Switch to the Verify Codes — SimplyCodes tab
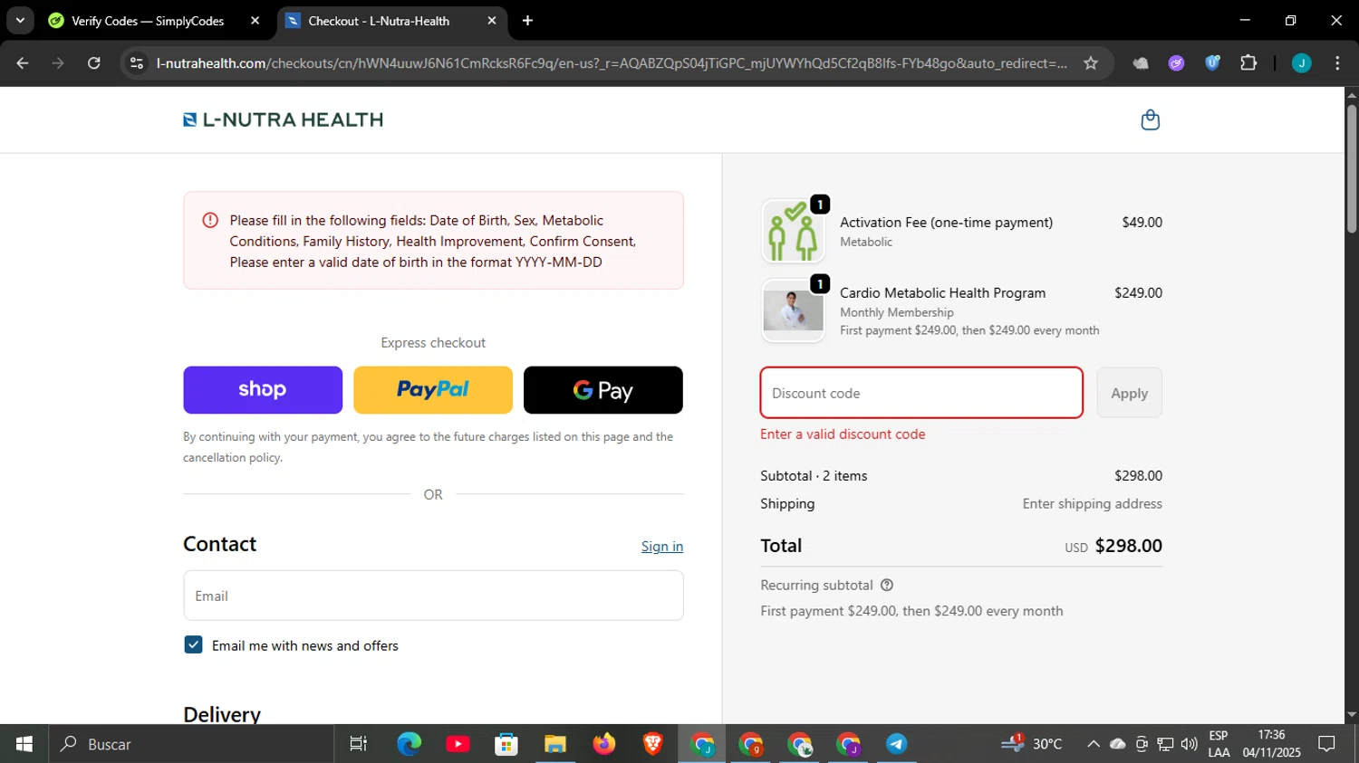The image size is (1359, 763). click(x=148, y=21)
